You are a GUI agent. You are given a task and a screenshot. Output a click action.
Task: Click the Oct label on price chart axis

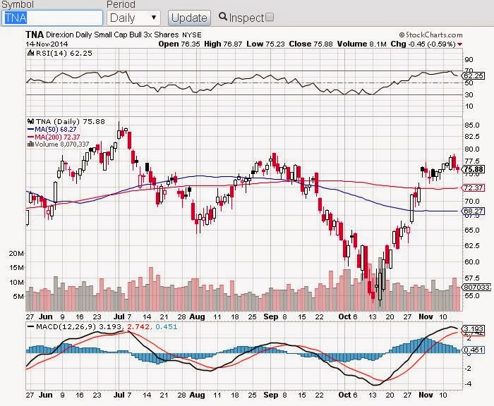(344, 316)
